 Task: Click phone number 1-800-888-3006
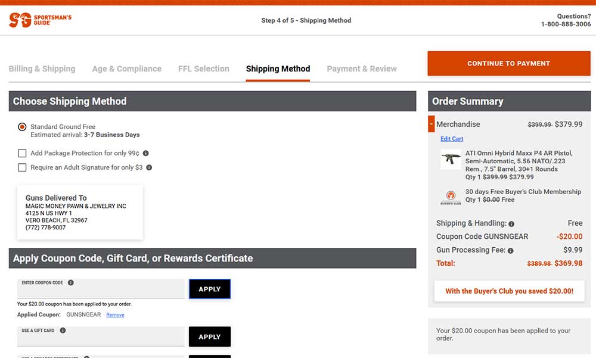pos(566,24)
